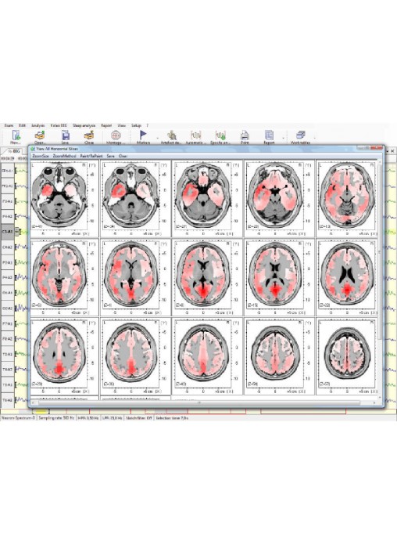Viewport: 397px width, 545px height.
Task: Expand the dropdown arrow next to Report
Action: [283, 138]
